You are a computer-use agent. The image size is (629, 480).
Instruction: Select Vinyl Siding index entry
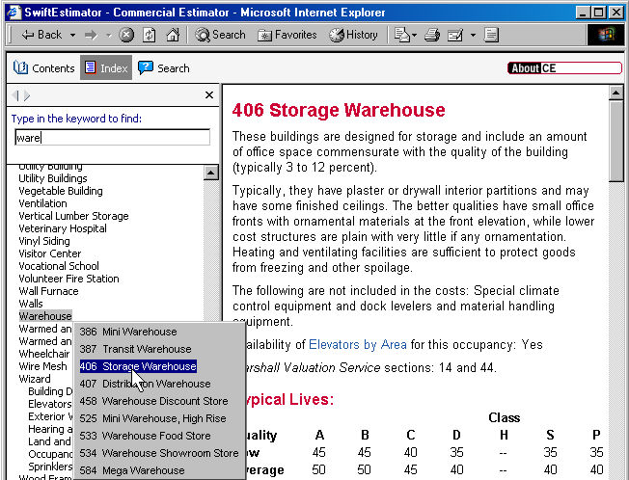[x=44, y=241]
